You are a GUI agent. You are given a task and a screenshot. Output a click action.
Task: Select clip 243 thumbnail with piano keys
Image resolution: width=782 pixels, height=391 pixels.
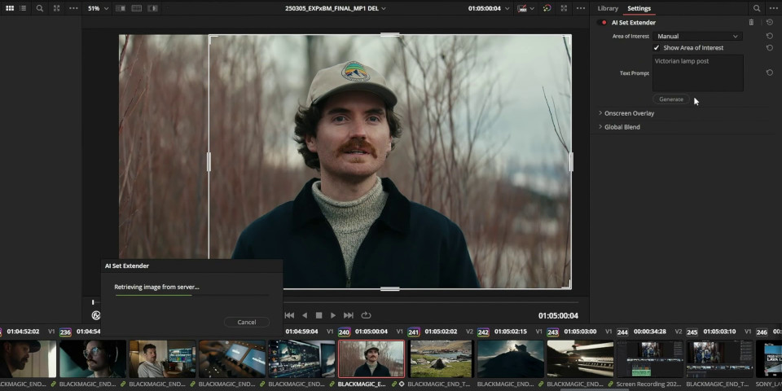point(580,359)
